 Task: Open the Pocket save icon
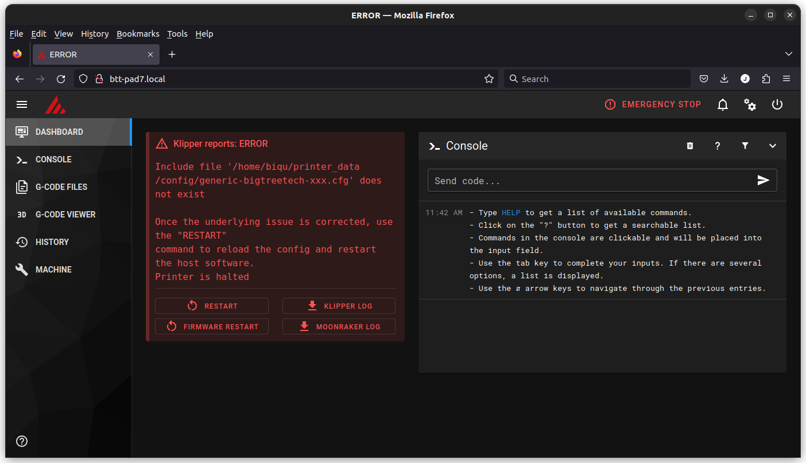tap(704, 79)
